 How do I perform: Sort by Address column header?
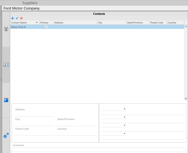coord(75,23)
